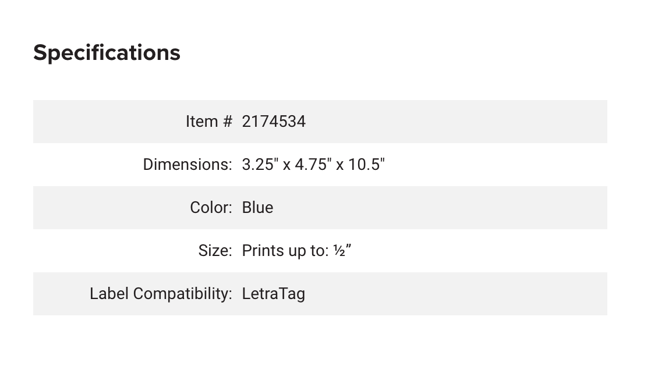665x377 pixels.
Task: Click the Item # label
Action: point(209,122)
